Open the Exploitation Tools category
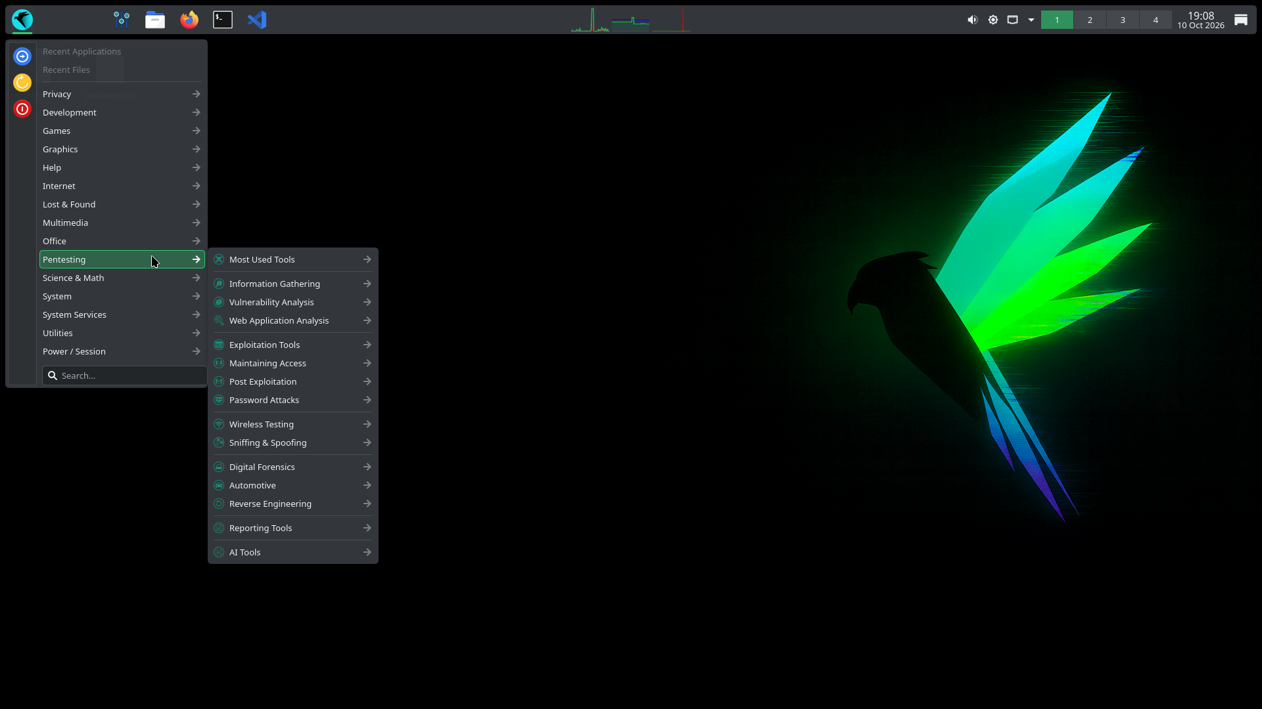This screenshot has height=709, width=1262. coord(293,345)
